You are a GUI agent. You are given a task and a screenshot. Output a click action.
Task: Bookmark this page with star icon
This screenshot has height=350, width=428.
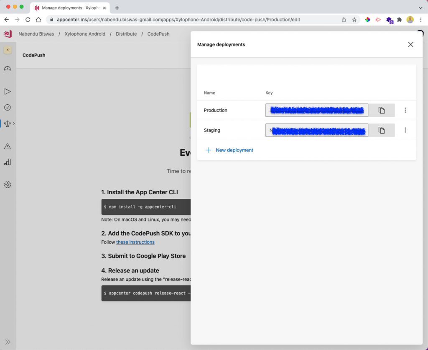click(354, 20)
